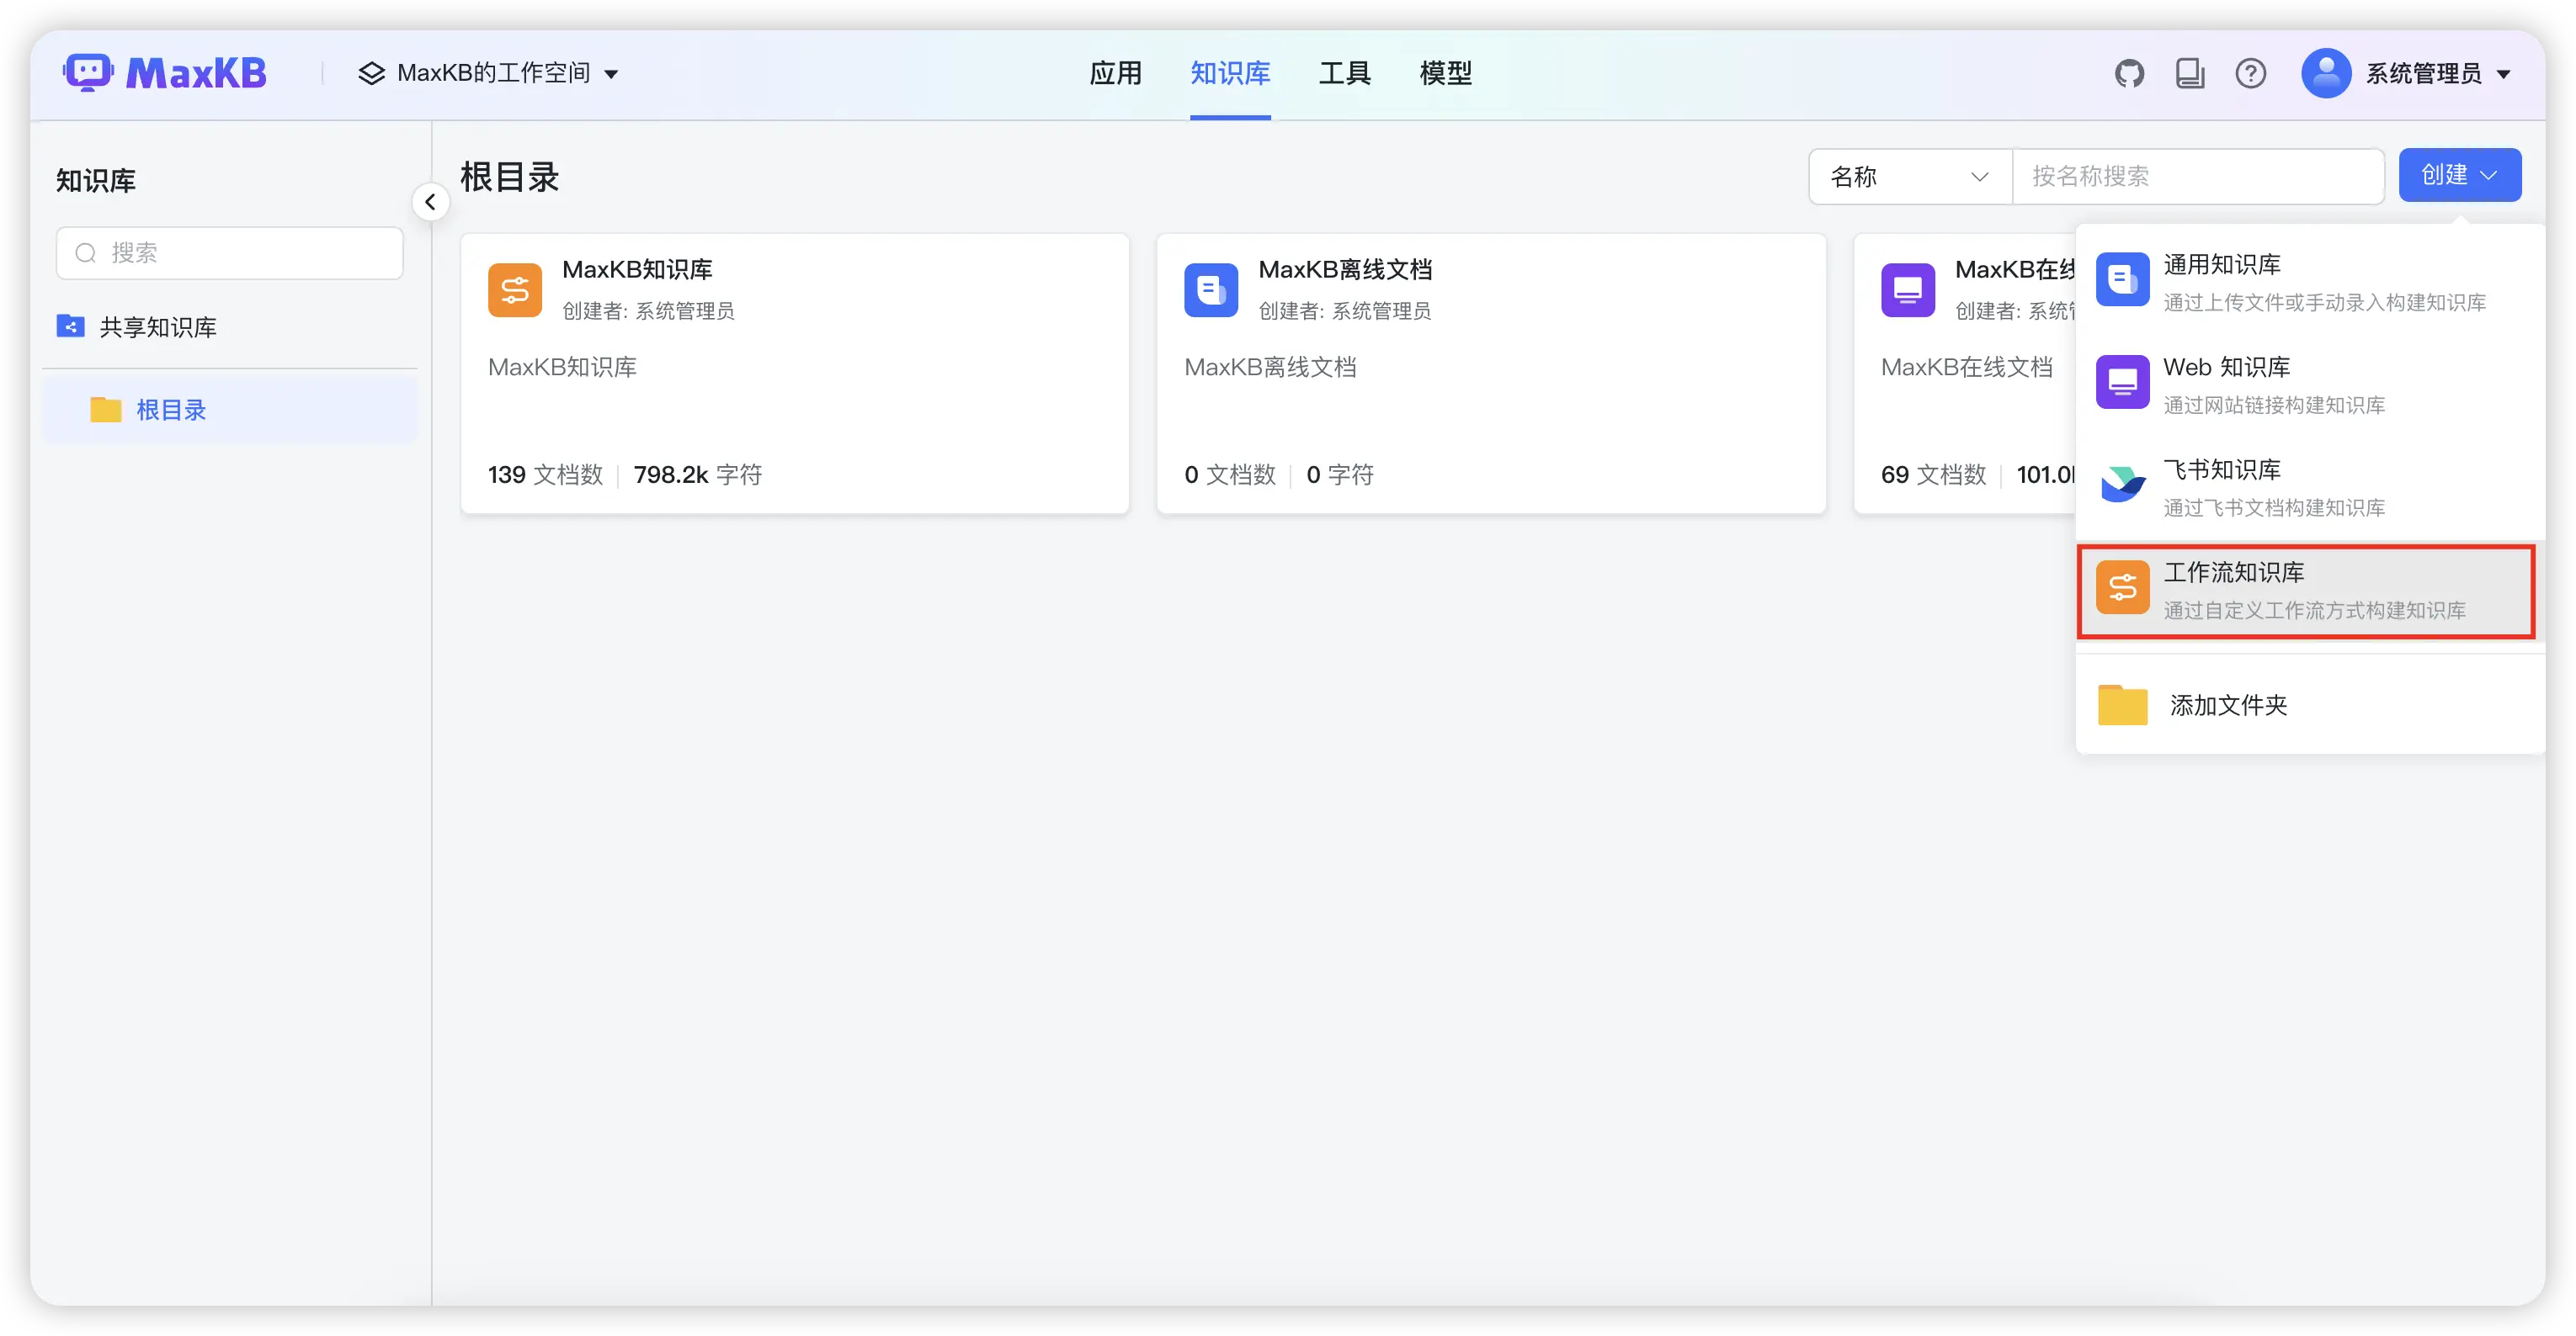Viewport: 2576px width, 1336px height.
Task: Click the 创建 create button
Action: click(2460, 175)
